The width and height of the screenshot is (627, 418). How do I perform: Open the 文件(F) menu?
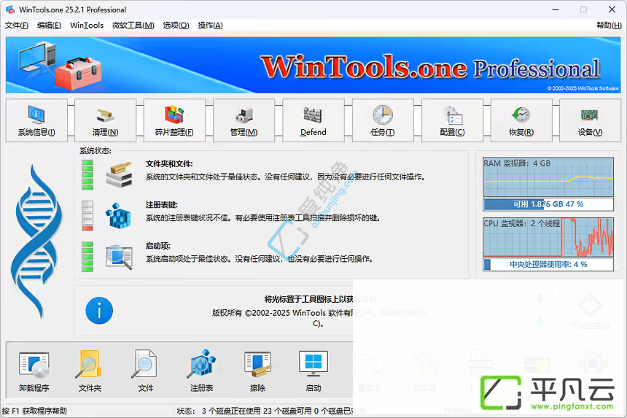16,26
